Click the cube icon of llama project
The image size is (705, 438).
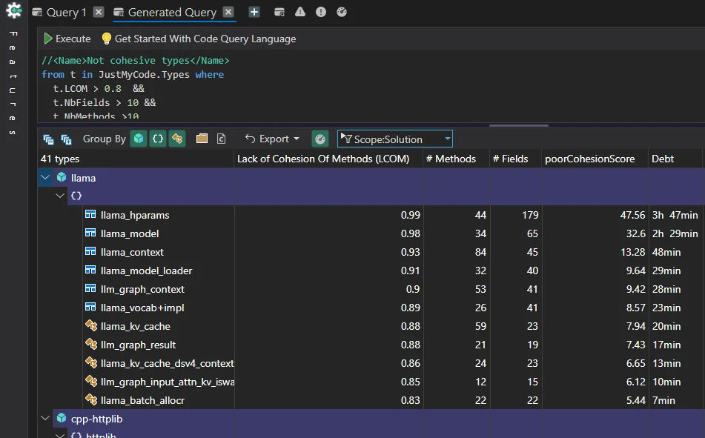(62, 177)
